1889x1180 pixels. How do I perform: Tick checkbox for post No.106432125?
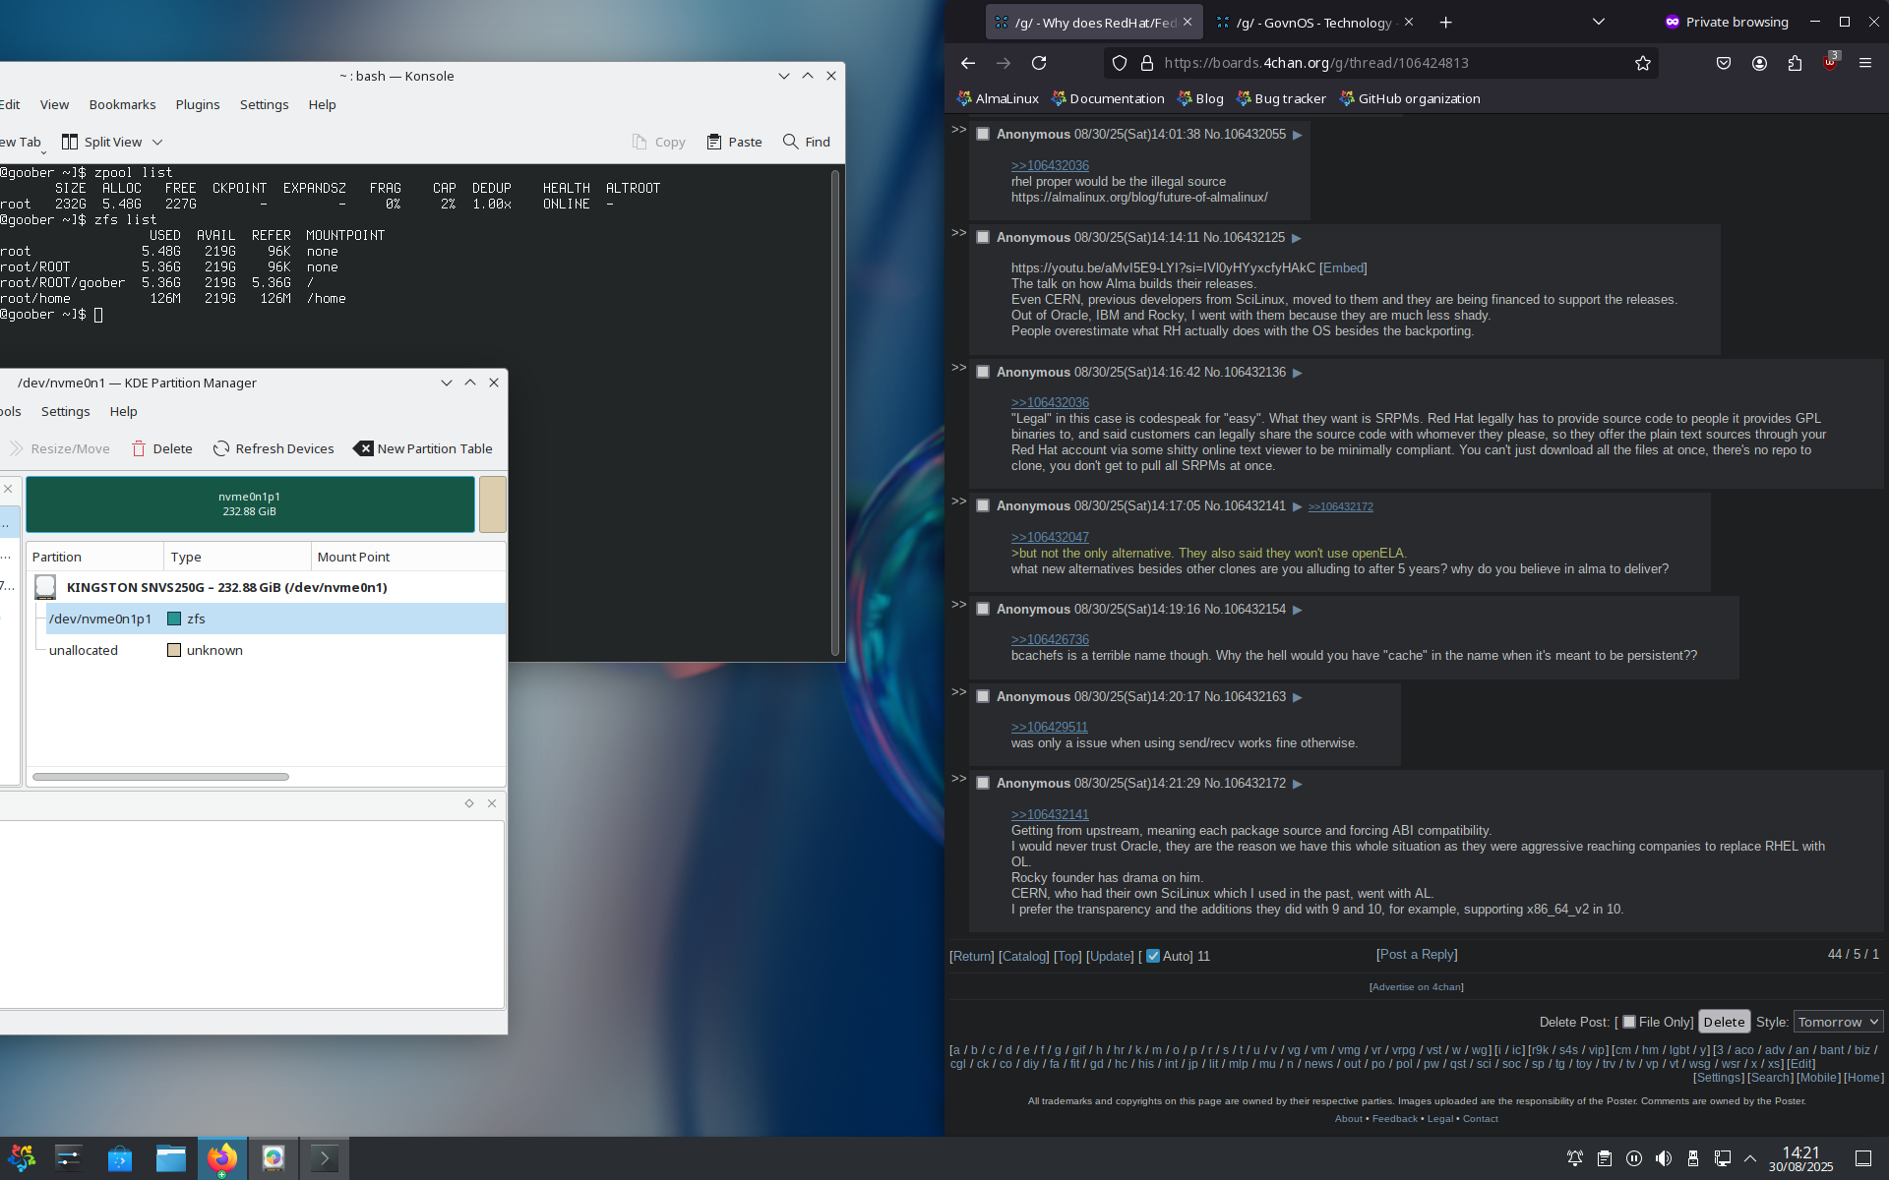(x=983, y=237)
